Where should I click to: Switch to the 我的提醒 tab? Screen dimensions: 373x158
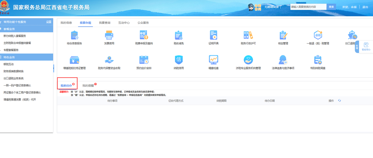(88, 85)
